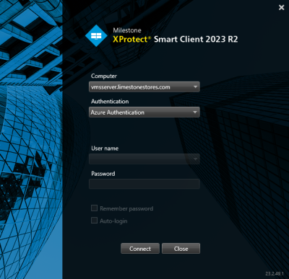The width and height of the screenshot is (289, 279).
Task: Expand the Authentication dropdown arrow
Action: pos(195,112)
